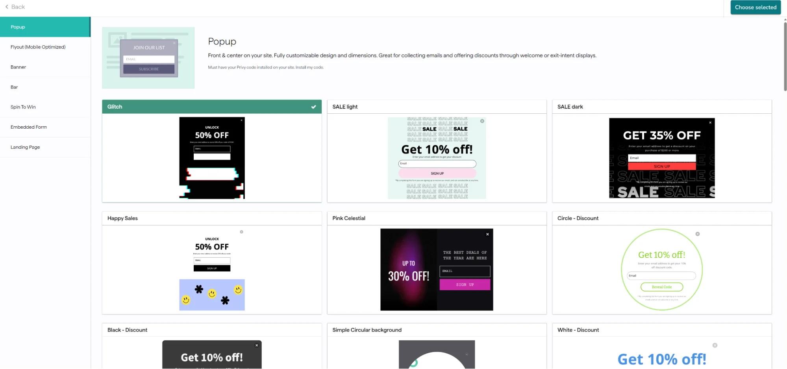Choose the White - Discount template title
This screenshot has width=787, height=369.
pyautogui.click(x=578, y=330)
